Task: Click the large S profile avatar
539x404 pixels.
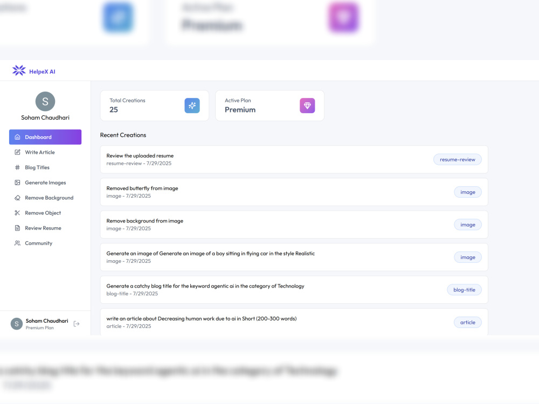Action: click(x=45, y=101)
